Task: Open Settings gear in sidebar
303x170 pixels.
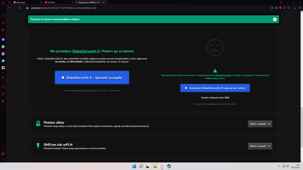Action: (3, 101)
